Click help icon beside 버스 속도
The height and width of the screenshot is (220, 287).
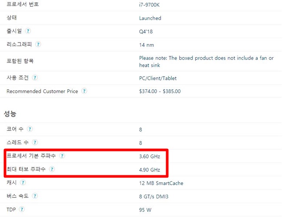coord(35,196)
